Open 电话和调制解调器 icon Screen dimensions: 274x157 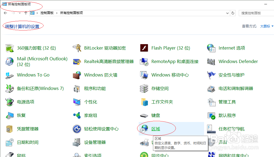pyautogui.click(x=211, y=88)
